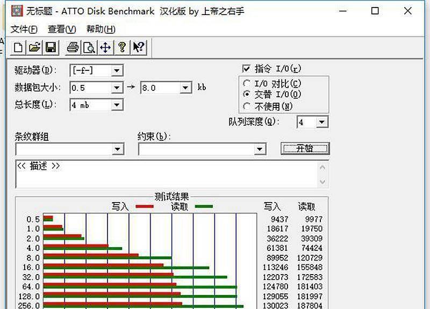Open the 帮助(H) menu
This screenshot has height=309, width=430.
coord(101,29)
